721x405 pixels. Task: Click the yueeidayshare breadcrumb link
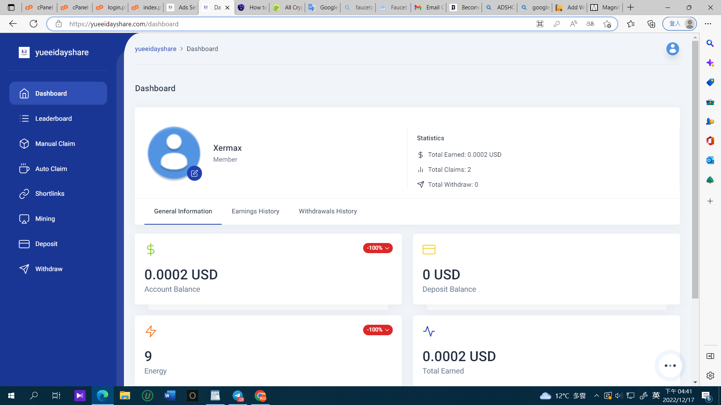point(155,49)
